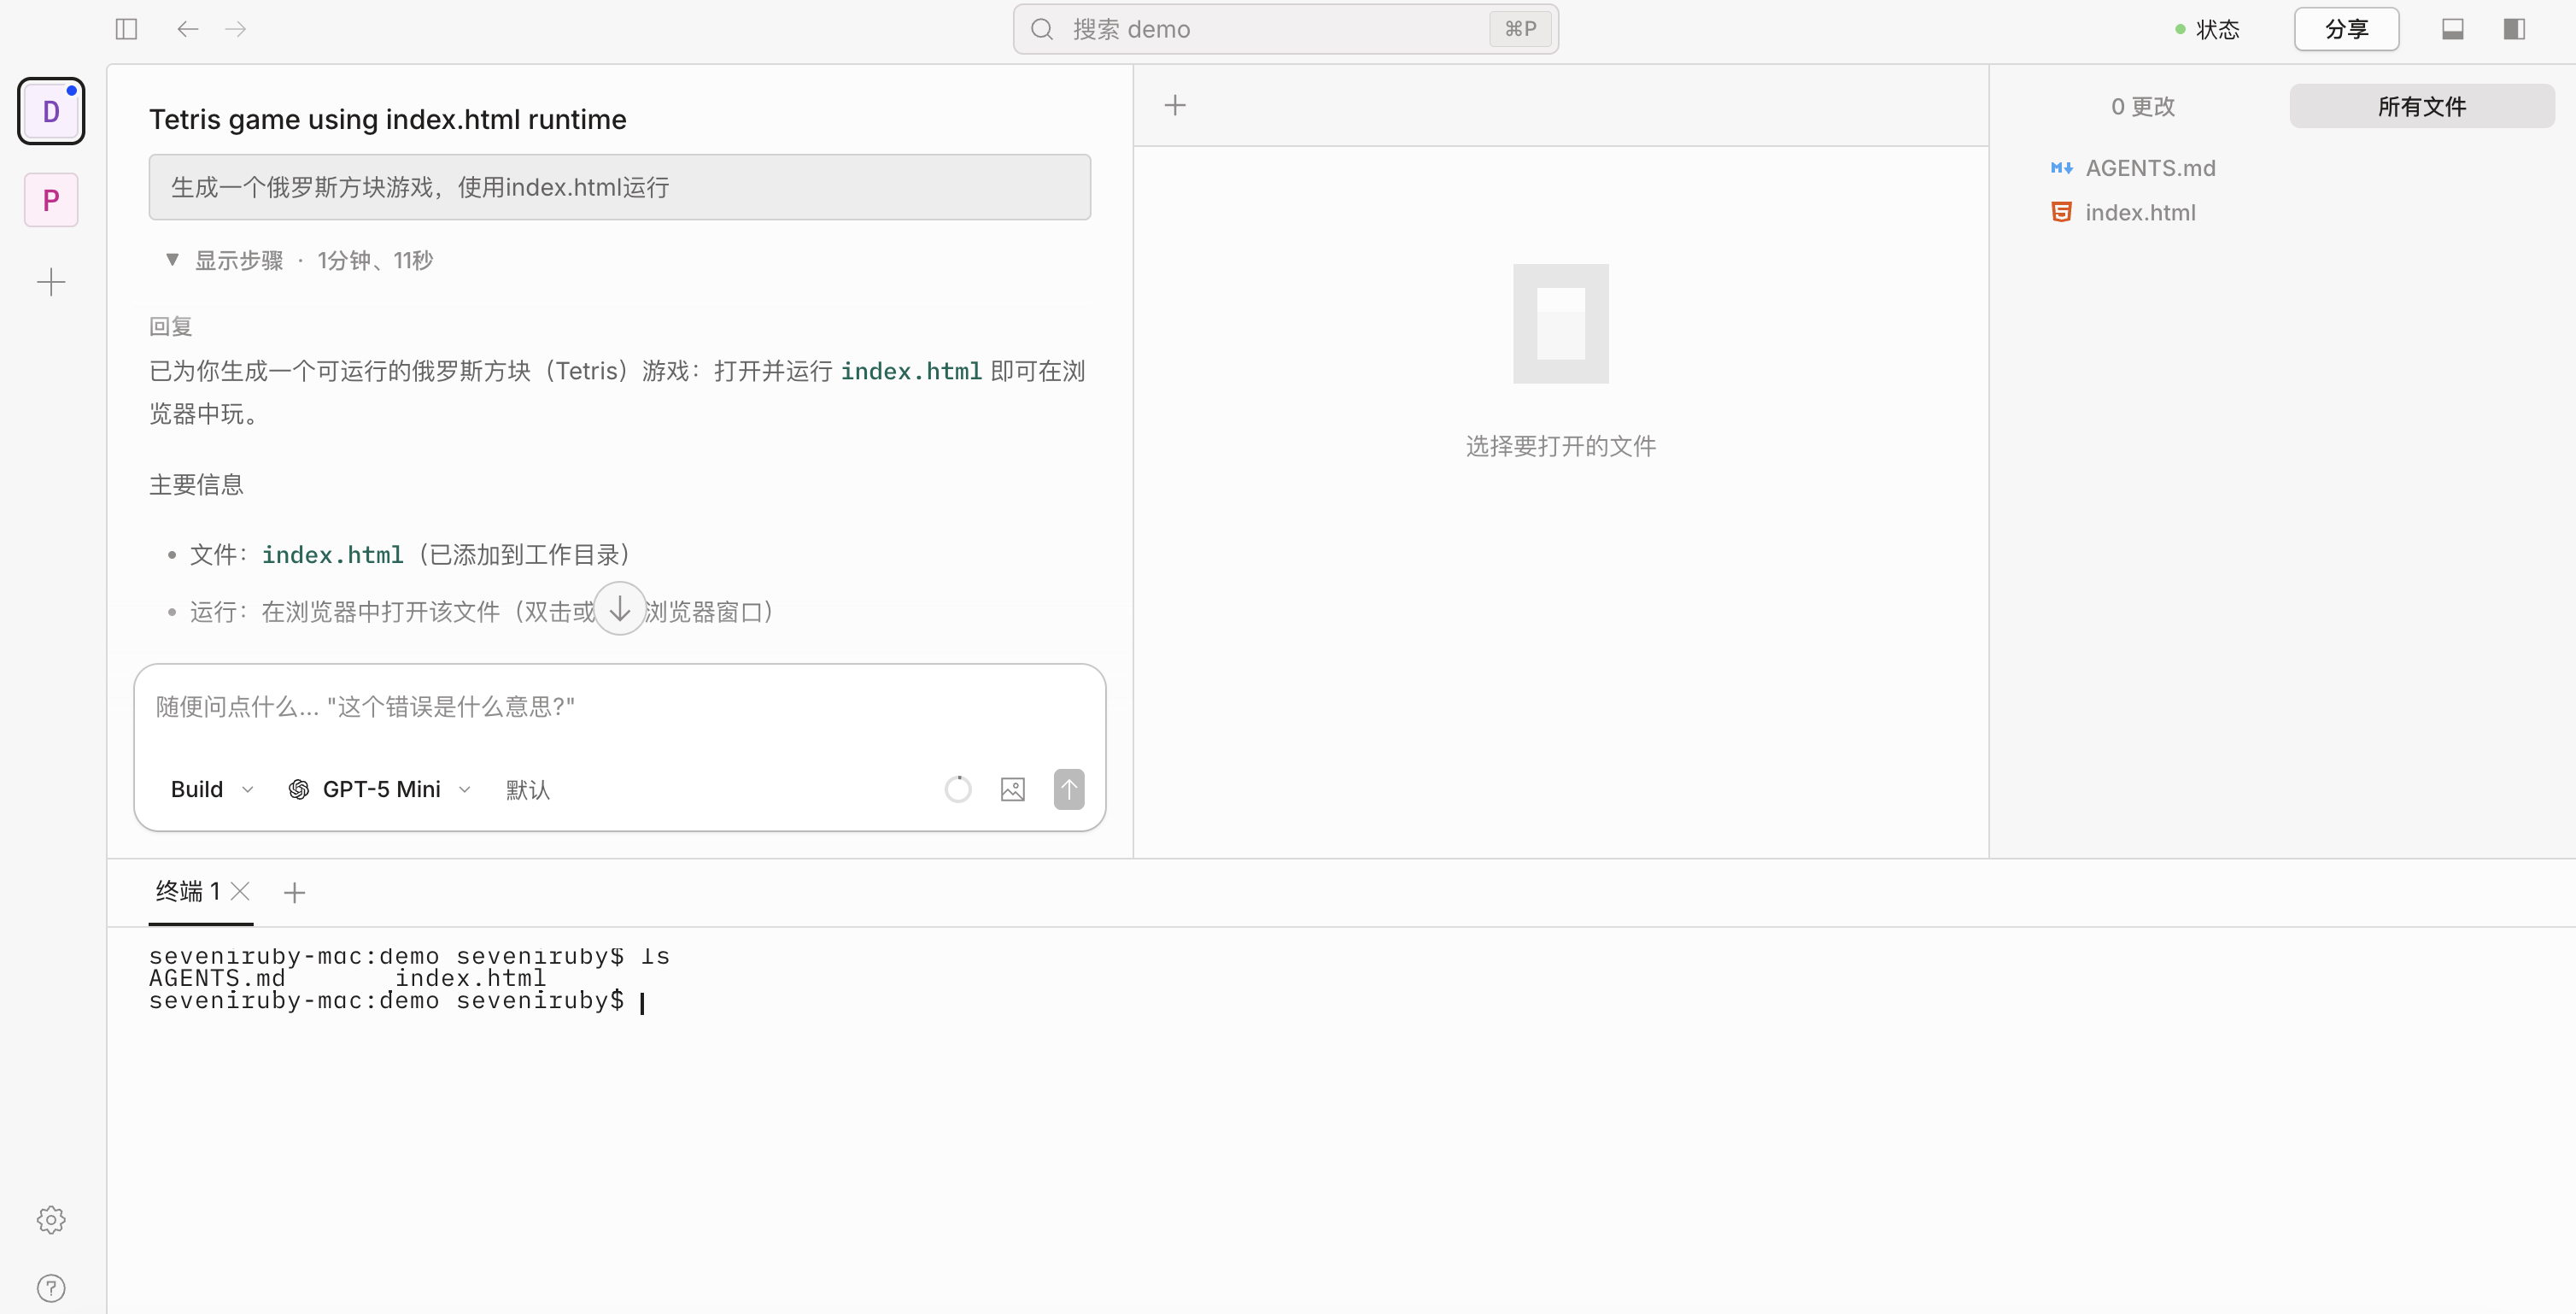Open the GPT-5 Mini model dropdown

[380, 789]
